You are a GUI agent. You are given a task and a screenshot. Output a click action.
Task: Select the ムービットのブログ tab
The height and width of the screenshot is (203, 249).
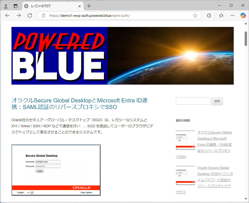53,6
